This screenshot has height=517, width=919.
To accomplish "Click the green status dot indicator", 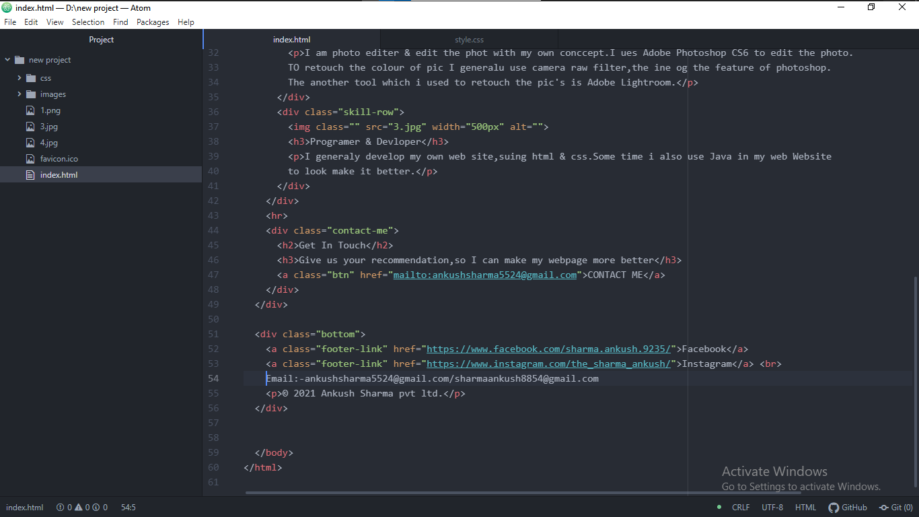I will point(719,508).
